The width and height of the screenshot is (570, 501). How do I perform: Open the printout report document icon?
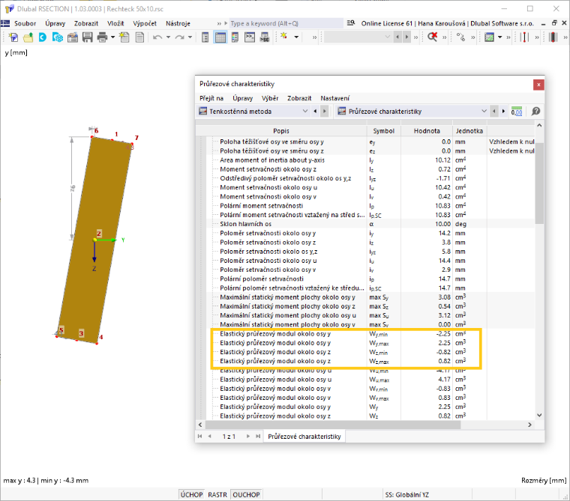139,37
